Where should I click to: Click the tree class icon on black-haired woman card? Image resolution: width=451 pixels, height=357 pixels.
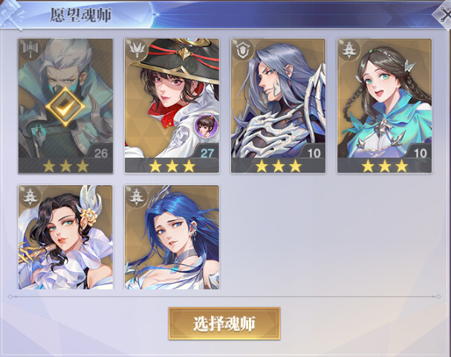30,197
